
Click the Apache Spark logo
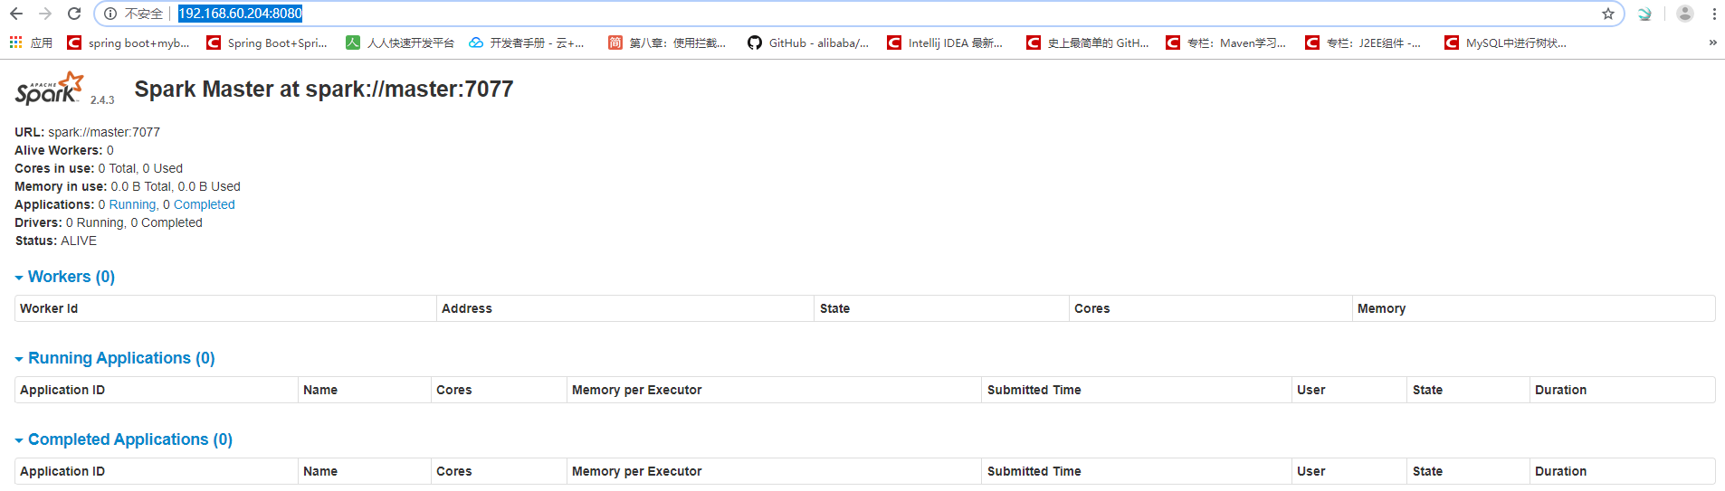[50, 89]
